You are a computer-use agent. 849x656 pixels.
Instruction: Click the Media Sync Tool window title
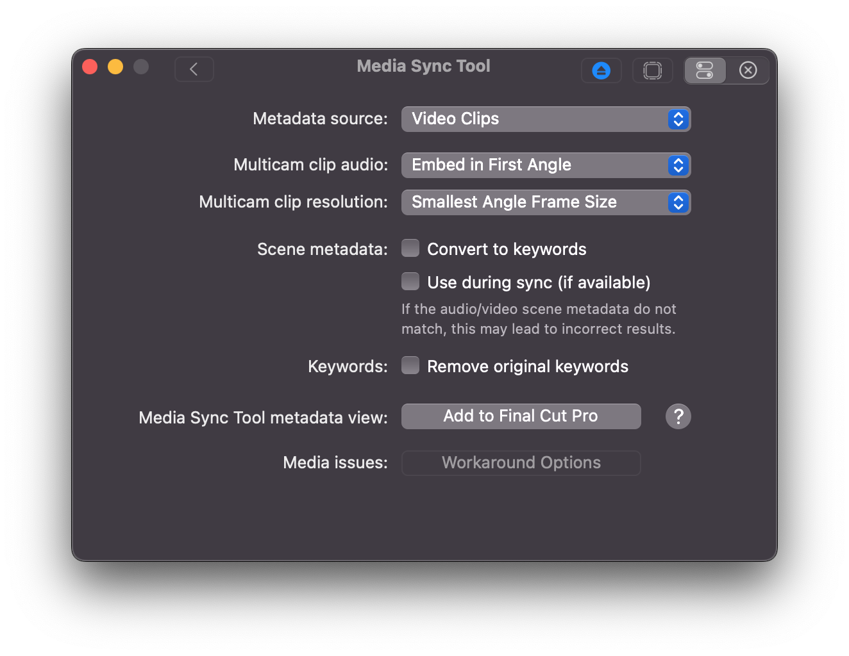point(423,66)
